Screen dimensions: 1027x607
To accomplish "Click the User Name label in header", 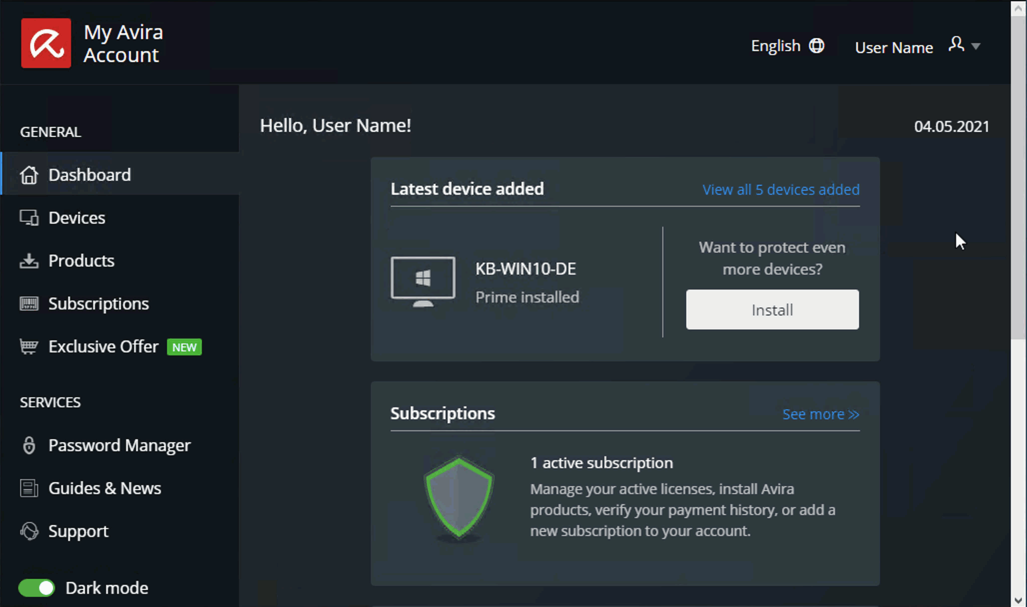I will [x=894, y=47].
